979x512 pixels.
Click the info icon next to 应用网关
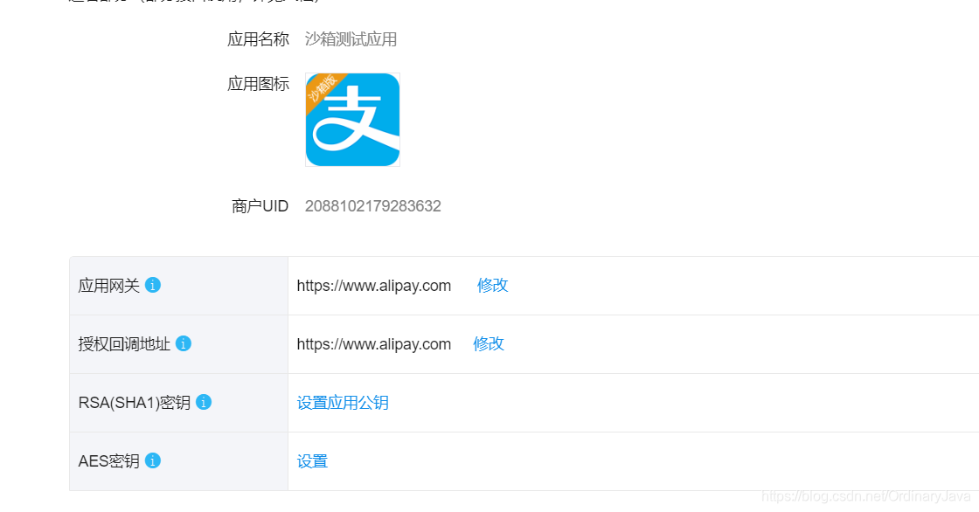tap(153, 284)
